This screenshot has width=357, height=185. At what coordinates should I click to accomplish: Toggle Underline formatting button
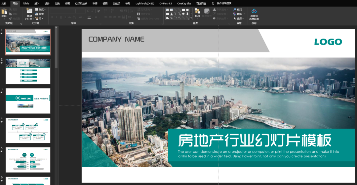[61, 17]
